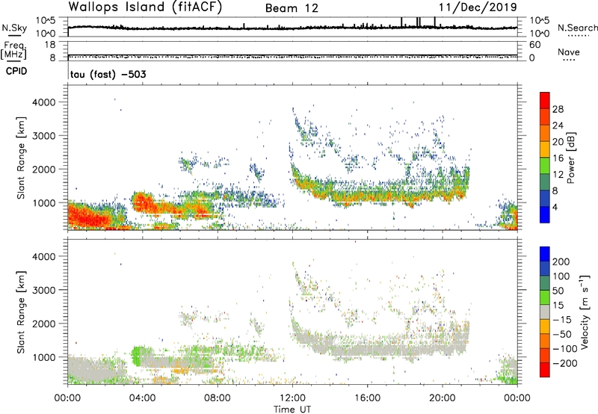Viewport: 598px width, 414px height.
Task: Click the '18' tick on the frequency axis
Action: click(x=50, y=45)
